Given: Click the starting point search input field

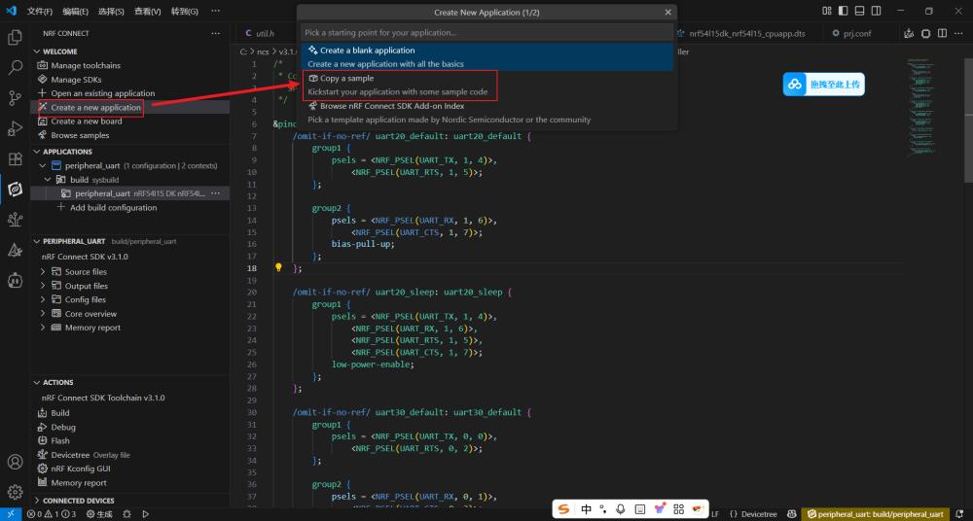Looking at the screenshot, I should click(487, 32).
